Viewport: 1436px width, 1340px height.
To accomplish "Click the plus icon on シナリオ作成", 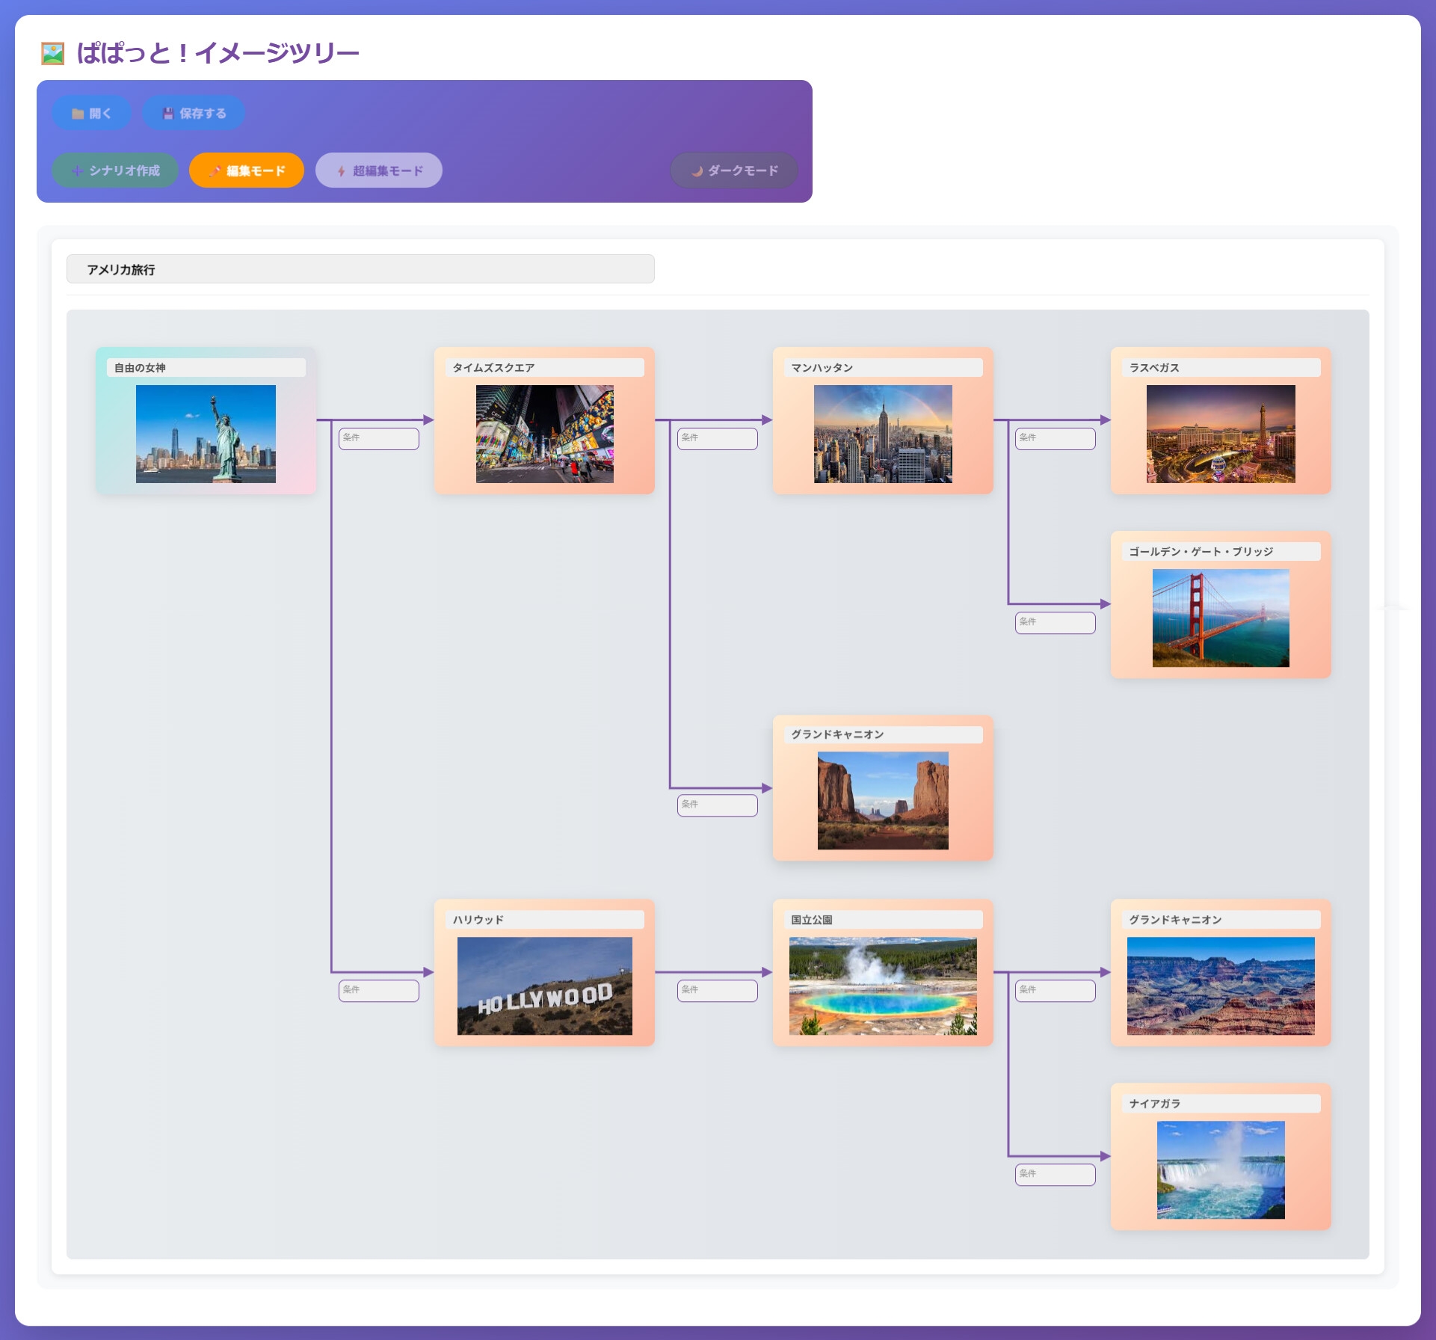I will pos(76,171).
